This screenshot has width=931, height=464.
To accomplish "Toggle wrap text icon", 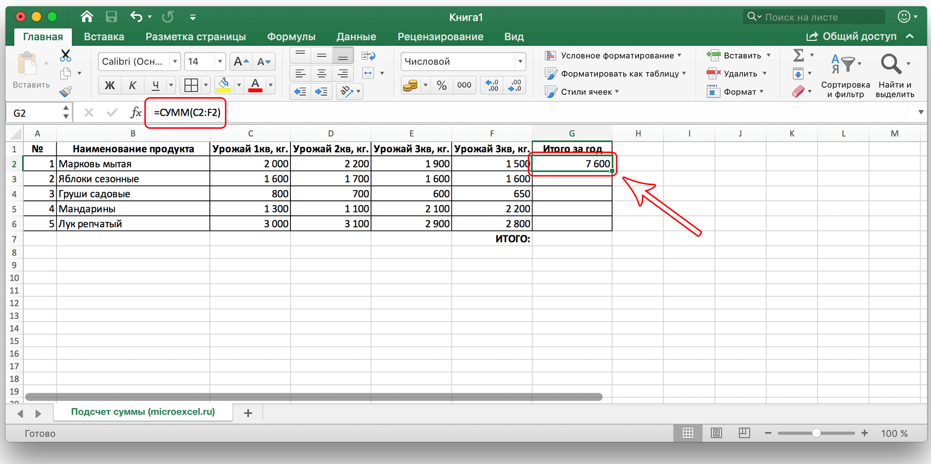I will [x=368, y=56].
